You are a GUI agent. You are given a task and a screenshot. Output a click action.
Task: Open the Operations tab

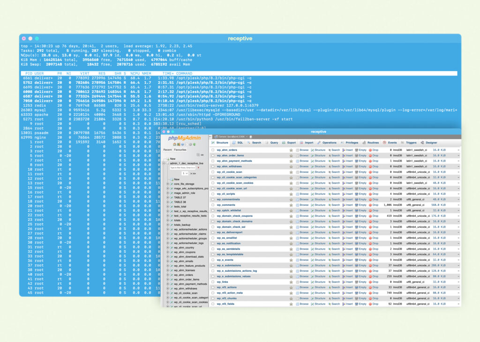(x=327, y=143)
